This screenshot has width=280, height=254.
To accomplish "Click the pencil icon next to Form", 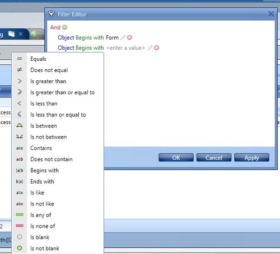I will coord(123,37).
